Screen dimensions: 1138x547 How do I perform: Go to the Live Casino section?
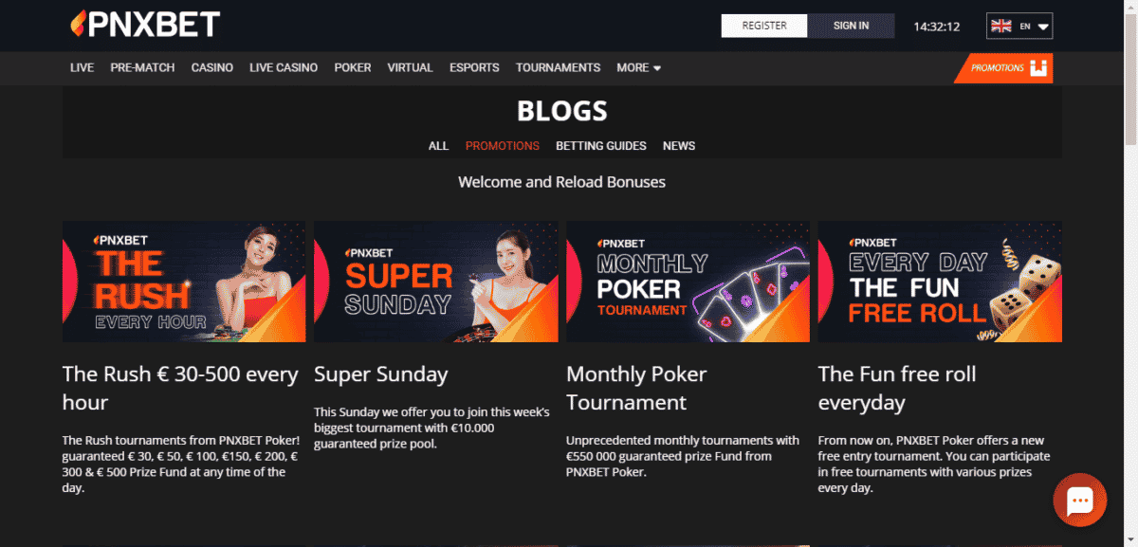(284, 68)
